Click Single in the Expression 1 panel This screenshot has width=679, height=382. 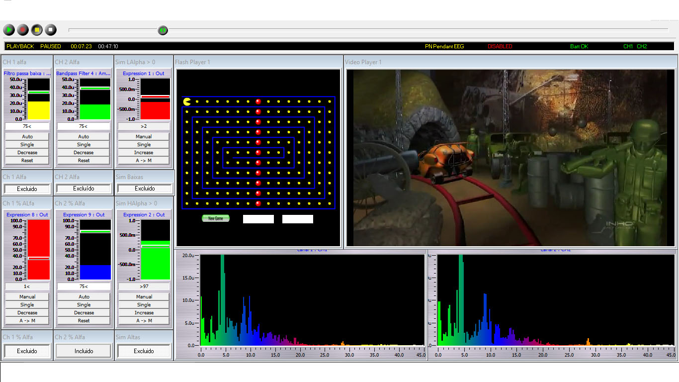click(x=144, y=144)
